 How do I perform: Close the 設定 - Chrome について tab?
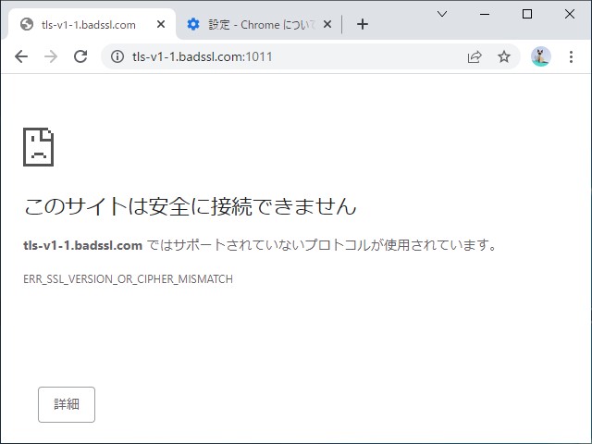click(x=327, y=24)
